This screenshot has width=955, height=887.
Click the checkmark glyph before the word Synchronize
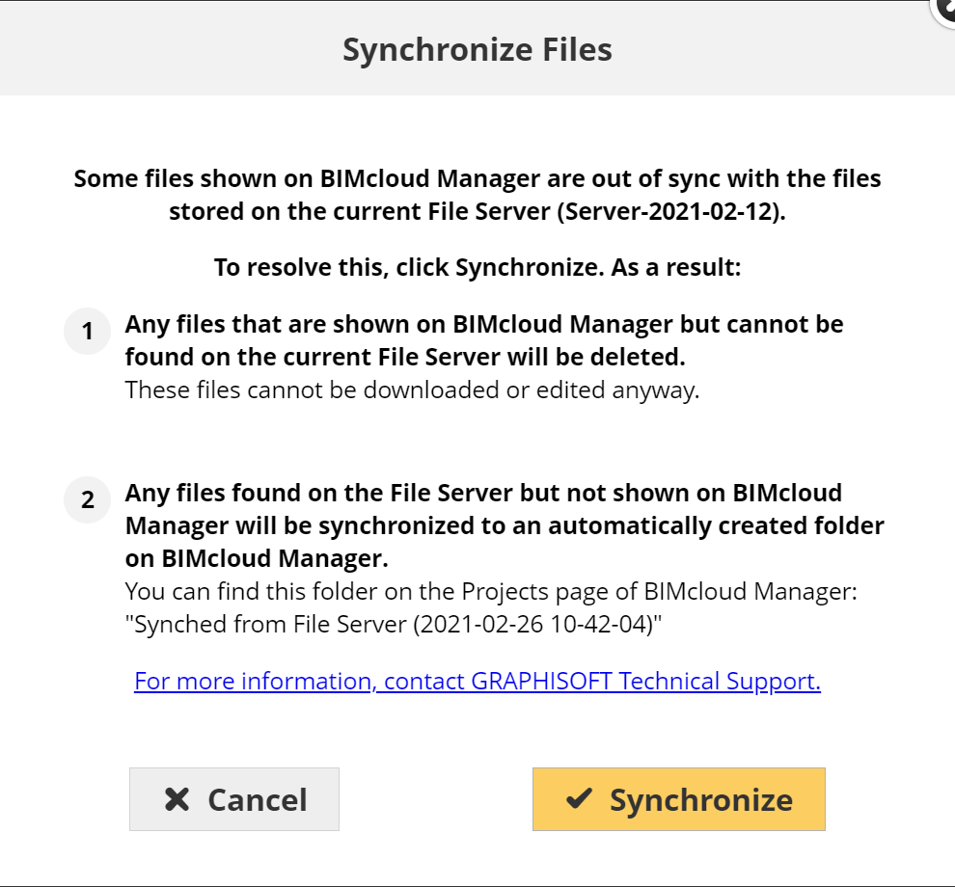point(580,798)
